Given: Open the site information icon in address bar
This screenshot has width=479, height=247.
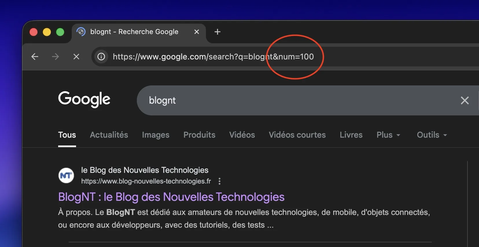Looking at the screenshot, I should point(101,57).
